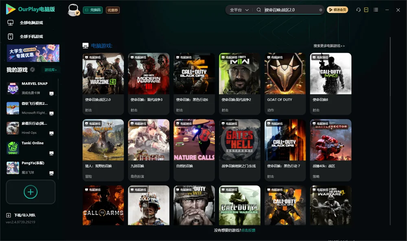
Task: Click 搜索更多电脑游戏>> link
Action: pos(329,46)
